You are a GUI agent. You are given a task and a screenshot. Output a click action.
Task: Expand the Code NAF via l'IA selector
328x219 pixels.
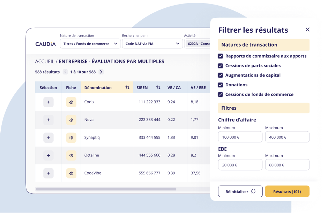click(152, 44)
